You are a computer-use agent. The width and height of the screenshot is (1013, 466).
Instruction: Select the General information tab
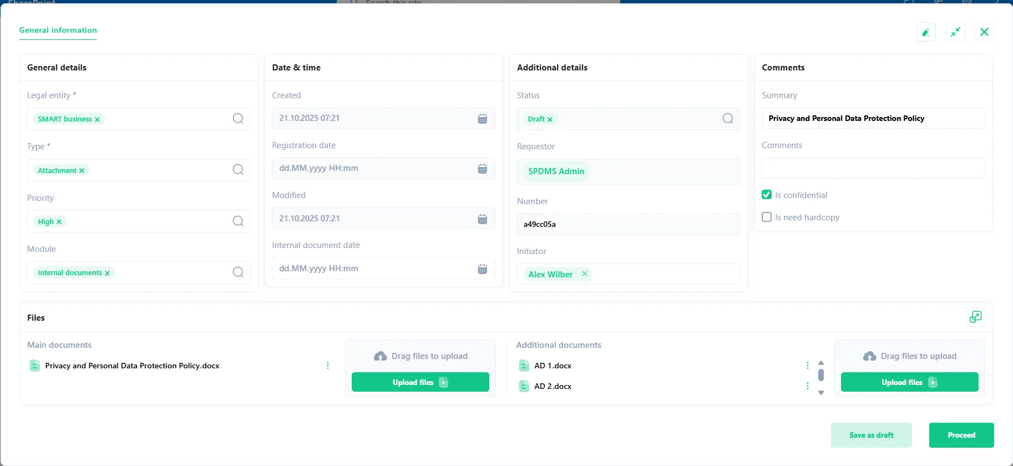pos(58,31)
